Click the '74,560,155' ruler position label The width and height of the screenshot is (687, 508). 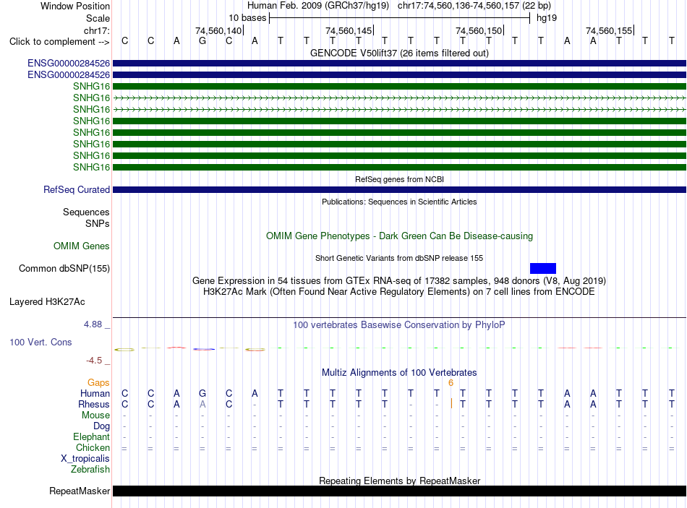click(609, 30)
